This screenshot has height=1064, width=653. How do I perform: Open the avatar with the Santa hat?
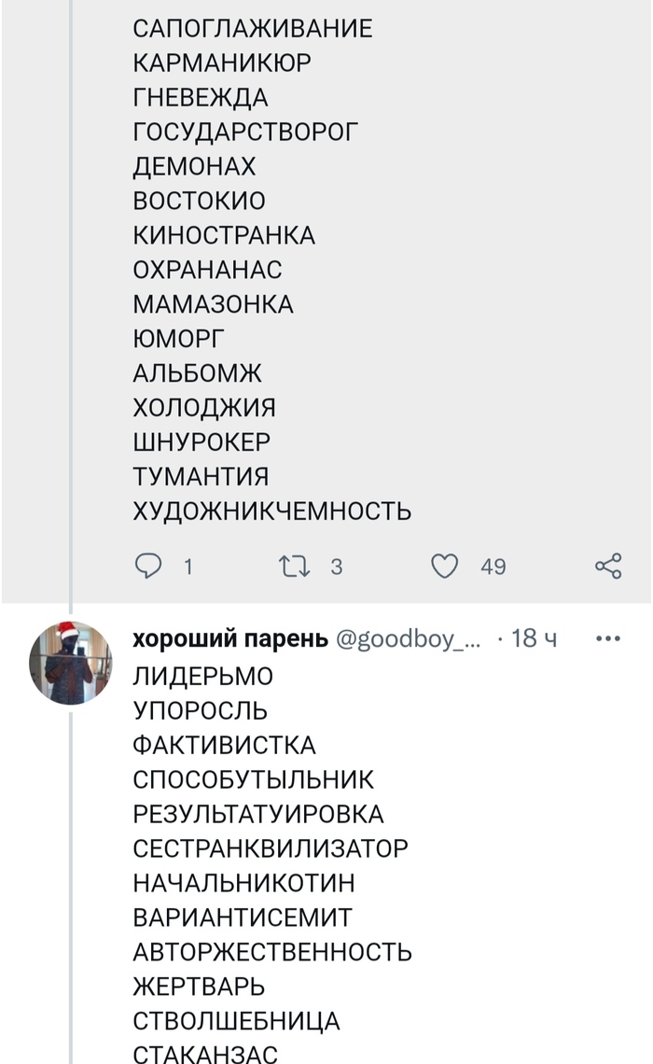point(70,663)
